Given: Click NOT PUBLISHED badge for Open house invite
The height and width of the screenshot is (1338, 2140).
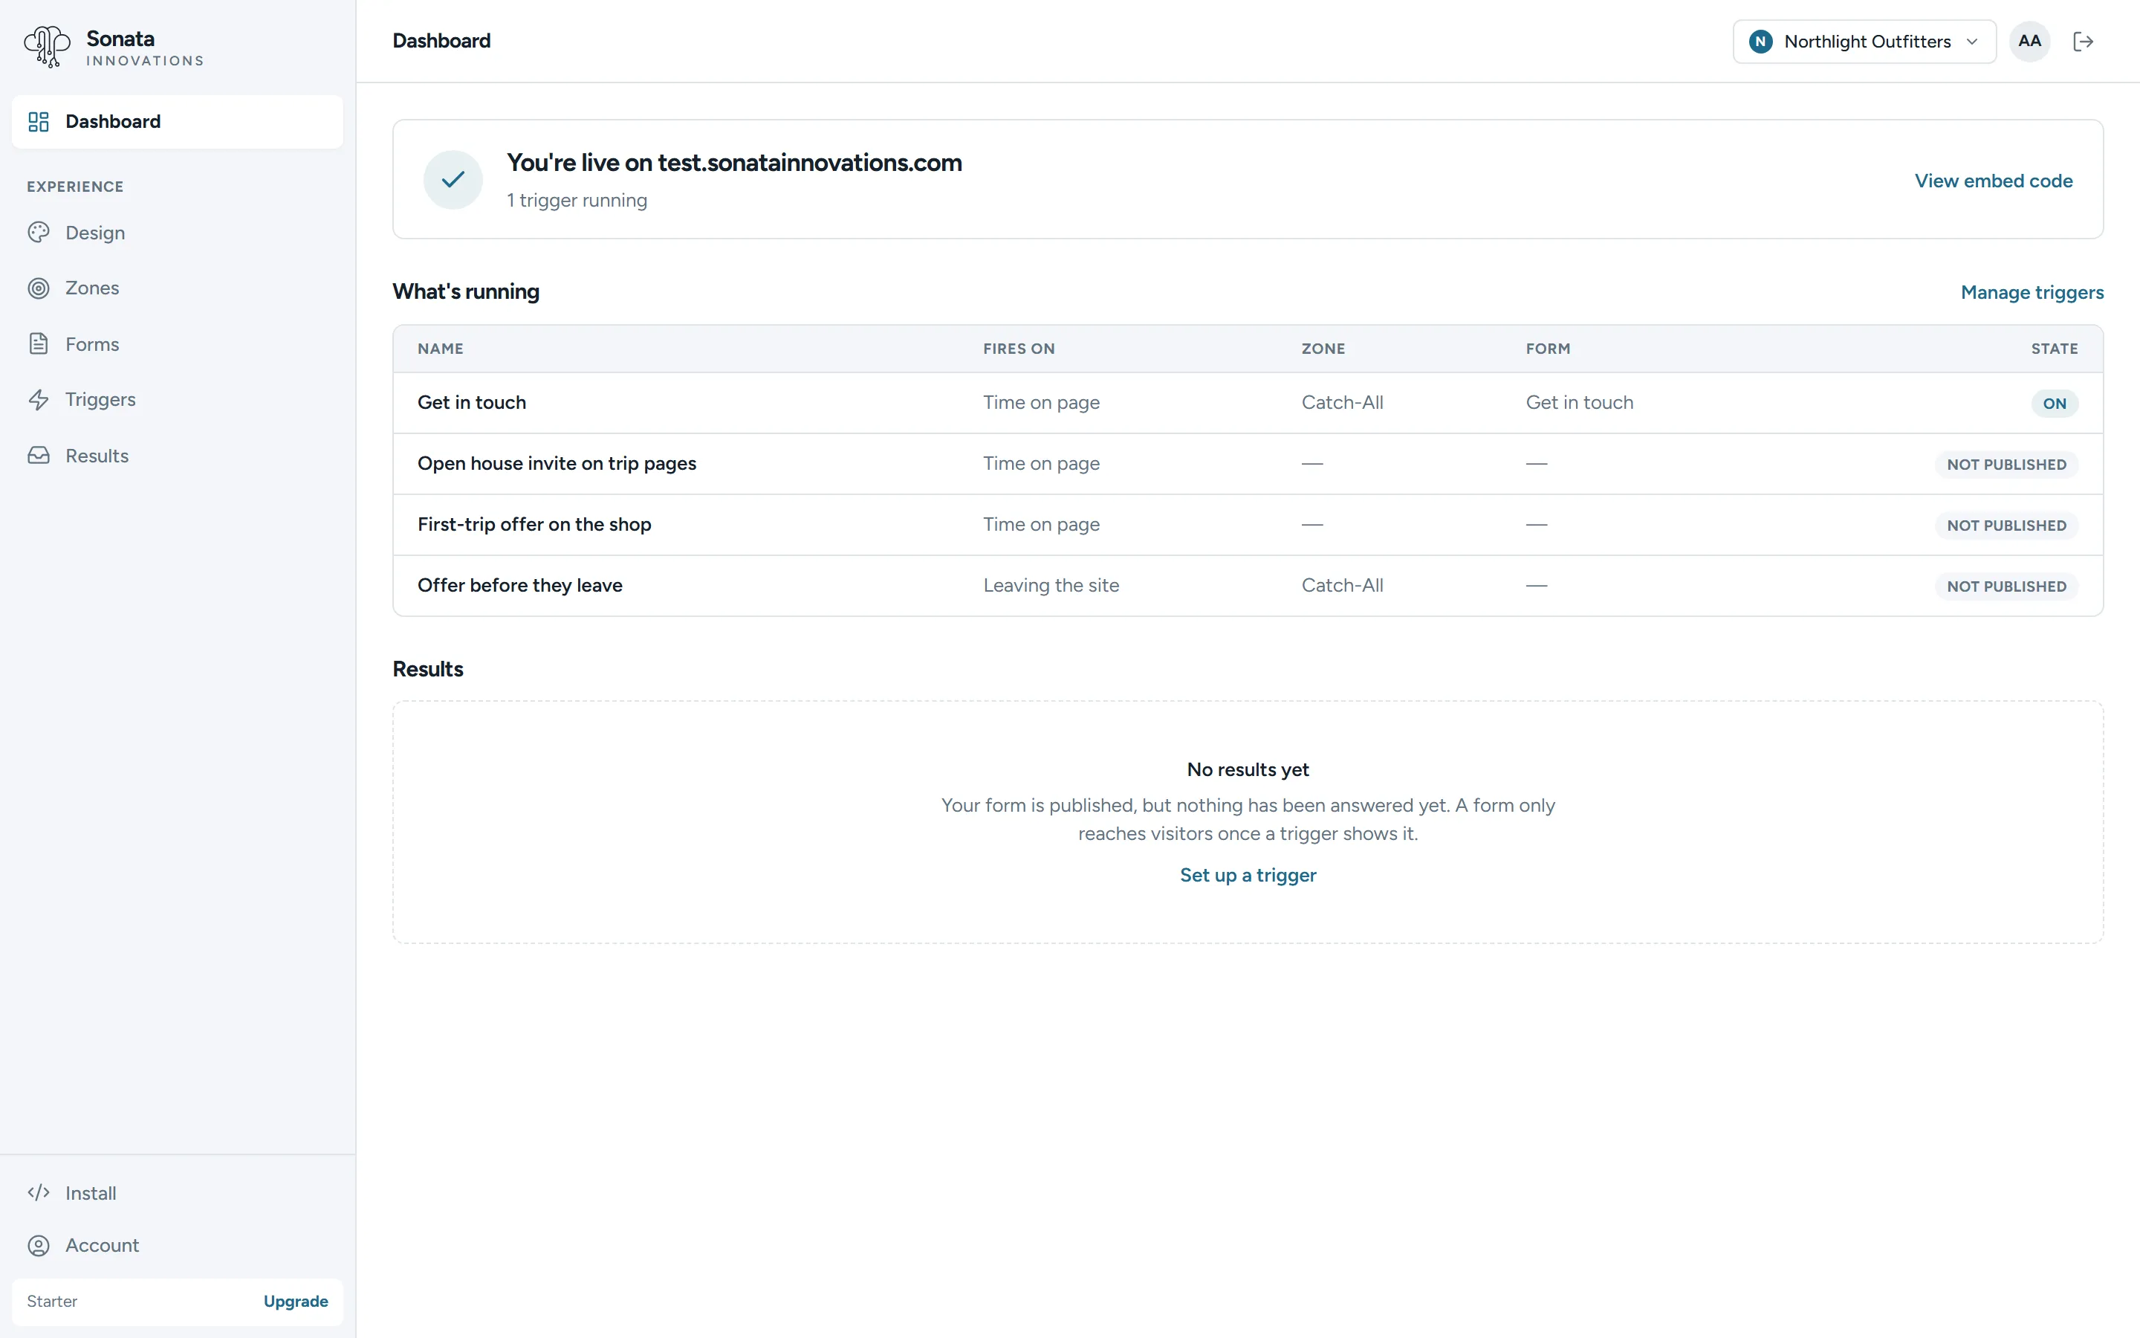Looking at the screenshot, I should 2006,465.
